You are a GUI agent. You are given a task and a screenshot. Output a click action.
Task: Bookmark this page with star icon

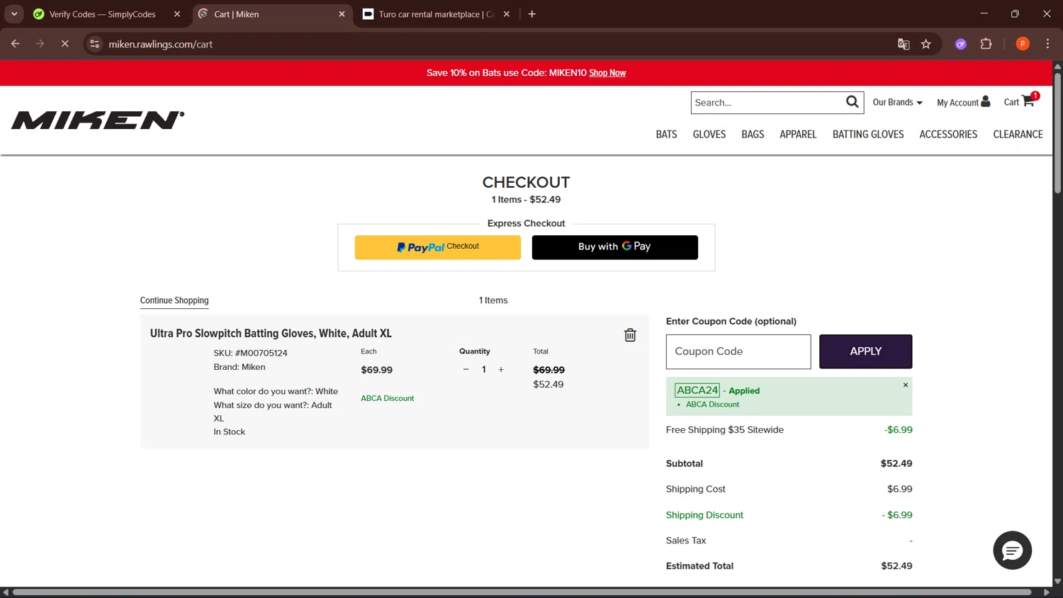click(x=926, y=44)
